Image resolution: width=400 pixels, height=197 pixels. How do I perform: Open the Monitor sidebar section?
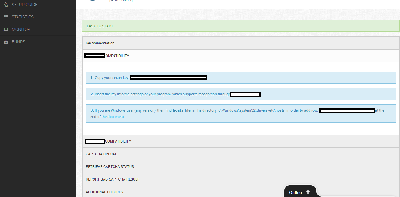[x=38, y=29]
